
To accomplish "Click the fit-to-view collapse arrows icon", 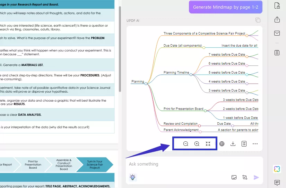I will pos(208,144).
